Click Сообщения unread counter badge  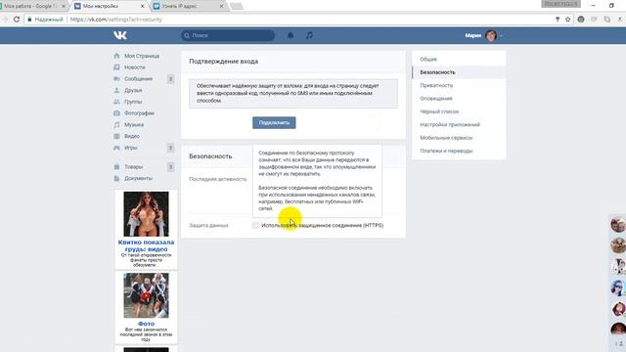[170, 79]
